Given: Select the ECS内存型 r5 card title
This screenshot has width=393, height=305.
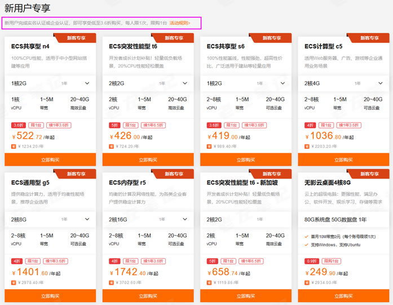Looking at the screenshot, I should click(127, 183).
